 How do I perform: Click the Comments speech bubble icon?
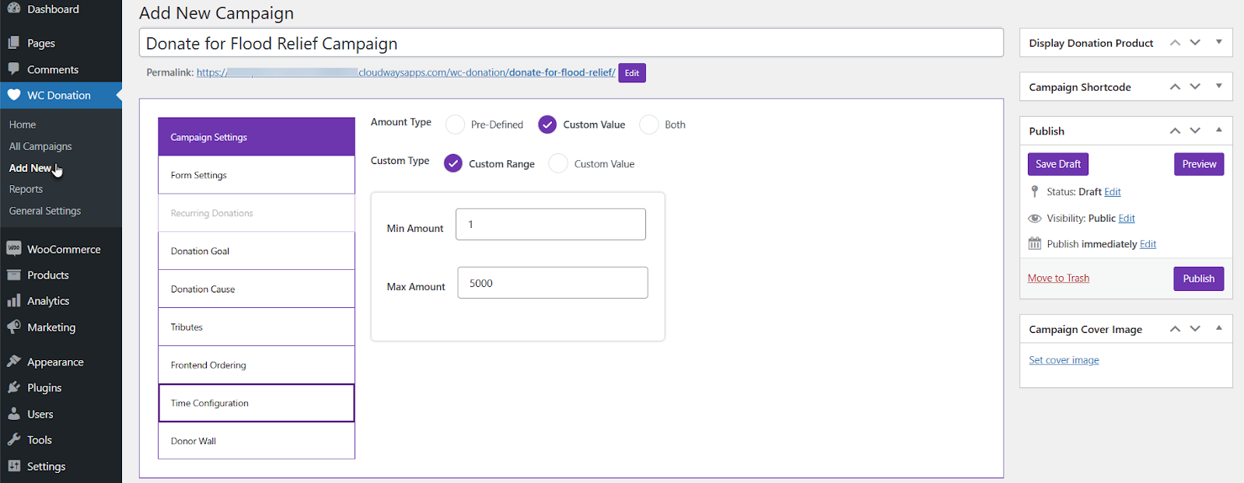(x=13, y=69)
